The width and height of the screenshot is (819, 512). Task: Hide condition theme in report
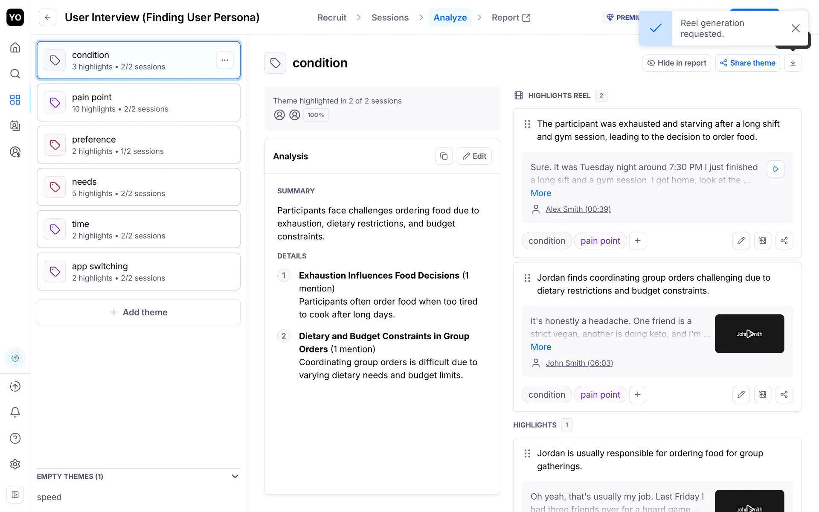(x=677, y=63)
